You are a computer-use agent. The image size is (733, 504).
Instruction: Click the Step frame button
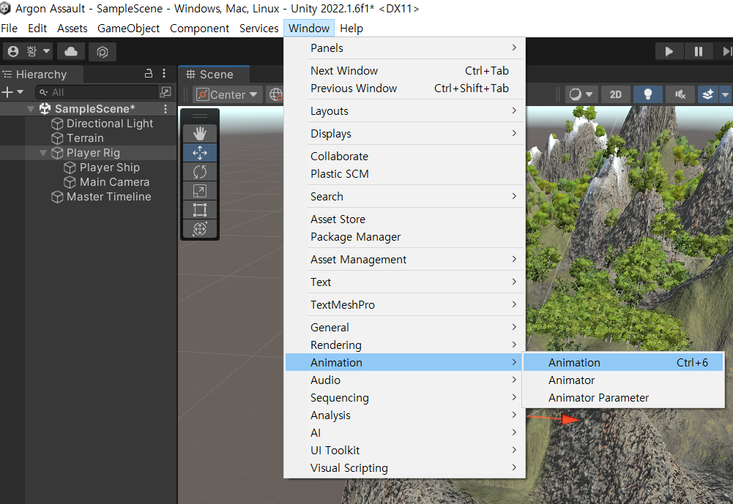(726, 51)
